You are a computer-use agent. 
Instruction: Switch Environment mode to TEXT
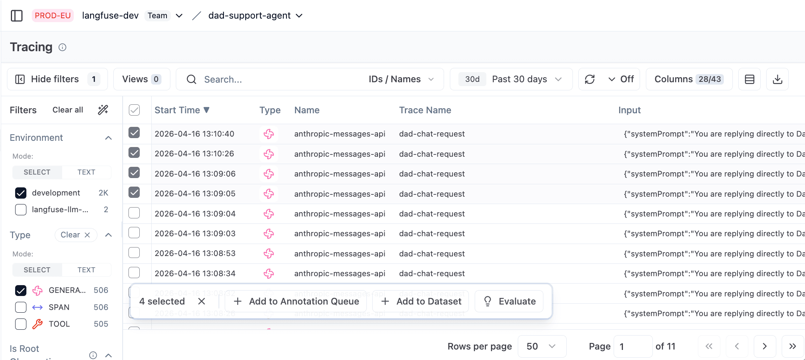[x=86, y=172]
